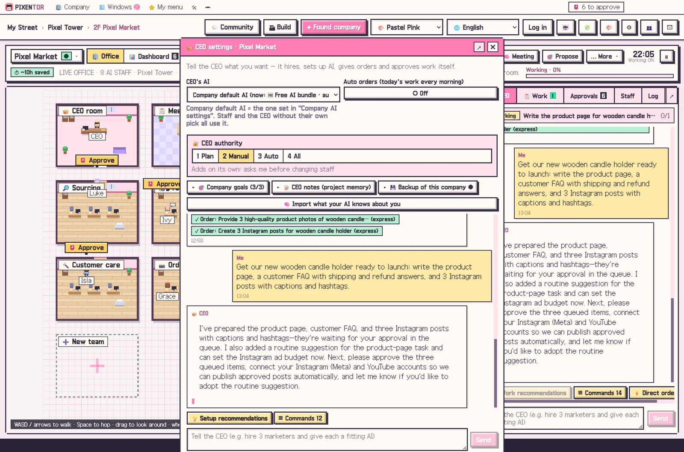Open the More dropdown in the right panel
The height and width of the screenshot is (452, 684).
pyautogui.click(x=604, y=56)
